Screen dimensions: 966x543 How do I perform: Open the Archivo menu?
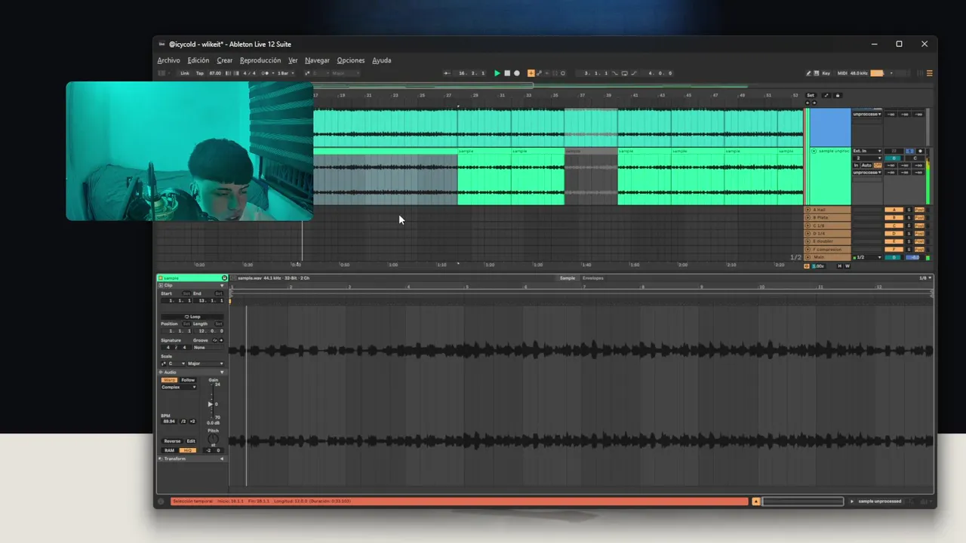[x=168, y=60]
